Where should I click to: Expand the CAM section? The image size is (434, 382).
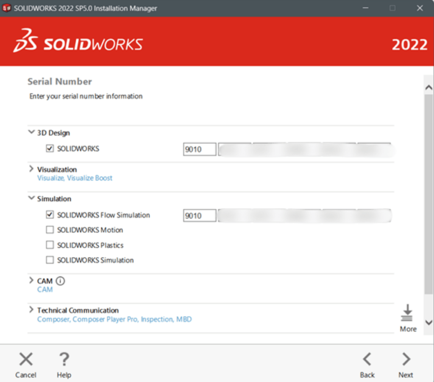(x=31, y=281)
